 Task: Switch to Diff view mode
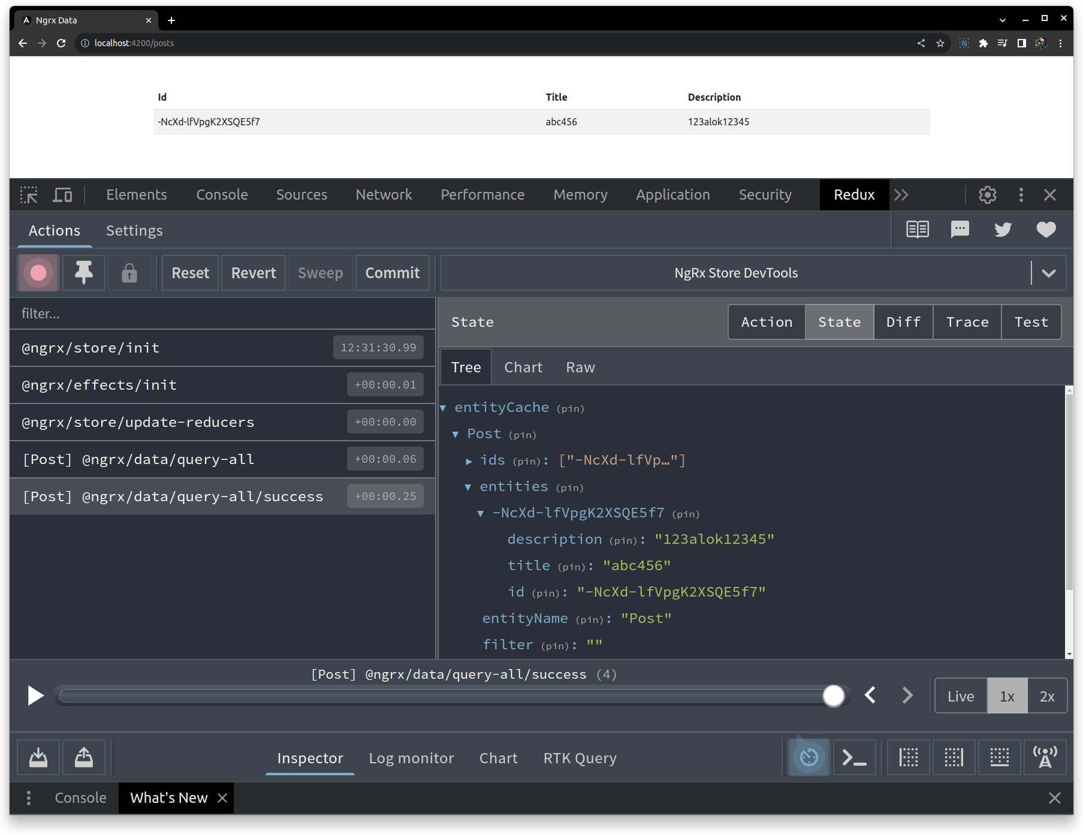click(903, 322)
